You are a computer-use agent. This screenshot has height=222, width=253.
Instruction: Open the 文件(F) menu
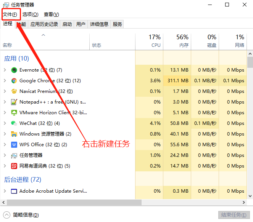pyautogui.click(x=10, y=14)
